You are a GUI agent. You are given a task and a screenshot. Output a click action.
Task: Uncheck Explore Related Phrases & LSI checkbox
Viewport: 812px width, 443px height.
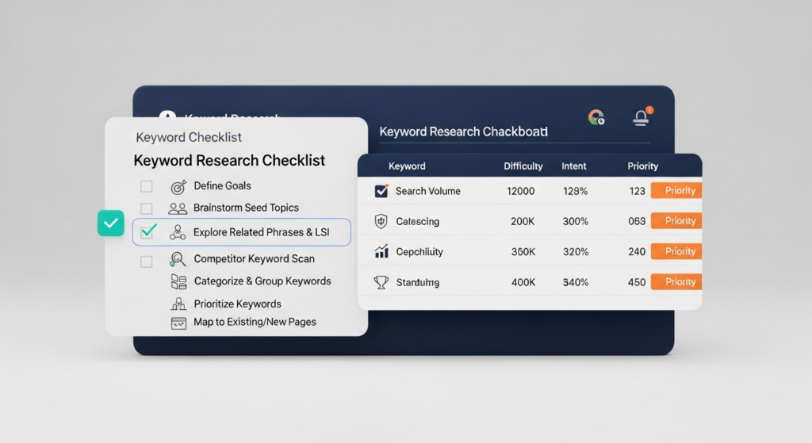point(147,231)
